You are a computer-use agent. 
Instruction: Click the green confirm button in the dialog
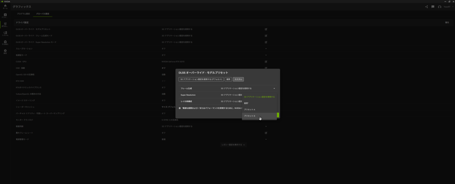click(x=278, y=115)
